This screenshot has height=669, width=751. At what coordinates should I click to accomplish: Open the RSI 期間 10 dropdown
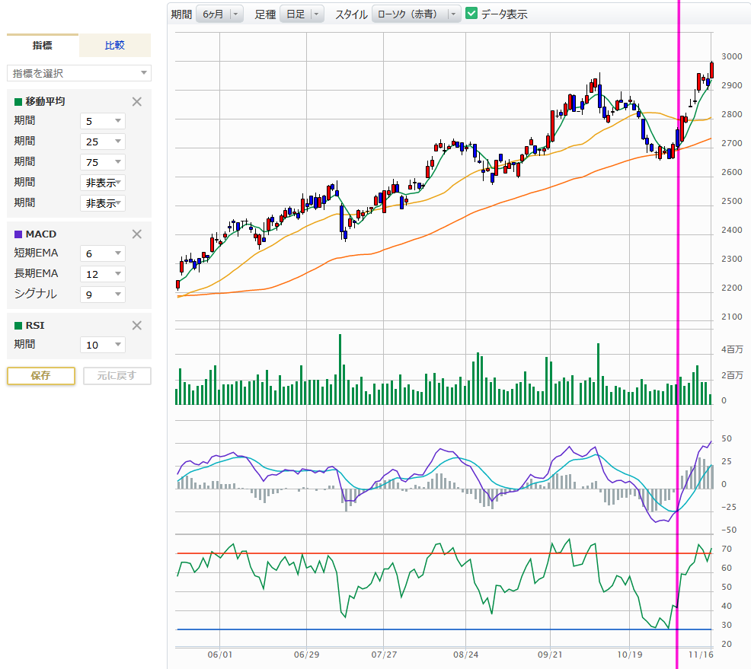103,345
